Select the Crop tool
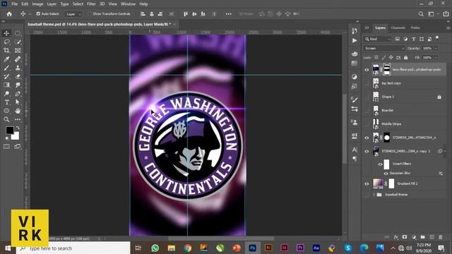This screenshot has width=452, height=254. (6, 51)
